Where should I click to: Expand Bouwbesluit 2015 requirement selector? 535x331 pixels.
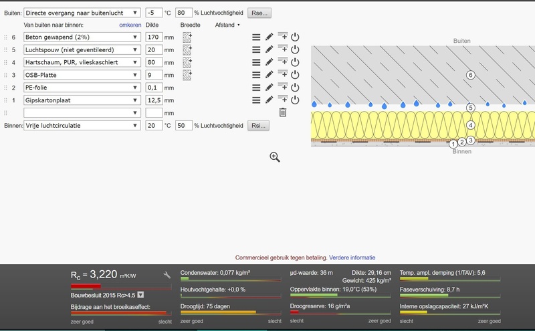point(140,295)
